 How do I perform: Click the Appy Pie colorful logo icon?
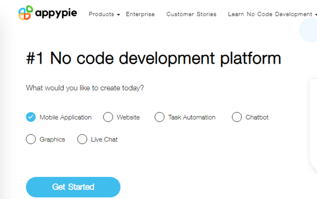pos(26,13)
